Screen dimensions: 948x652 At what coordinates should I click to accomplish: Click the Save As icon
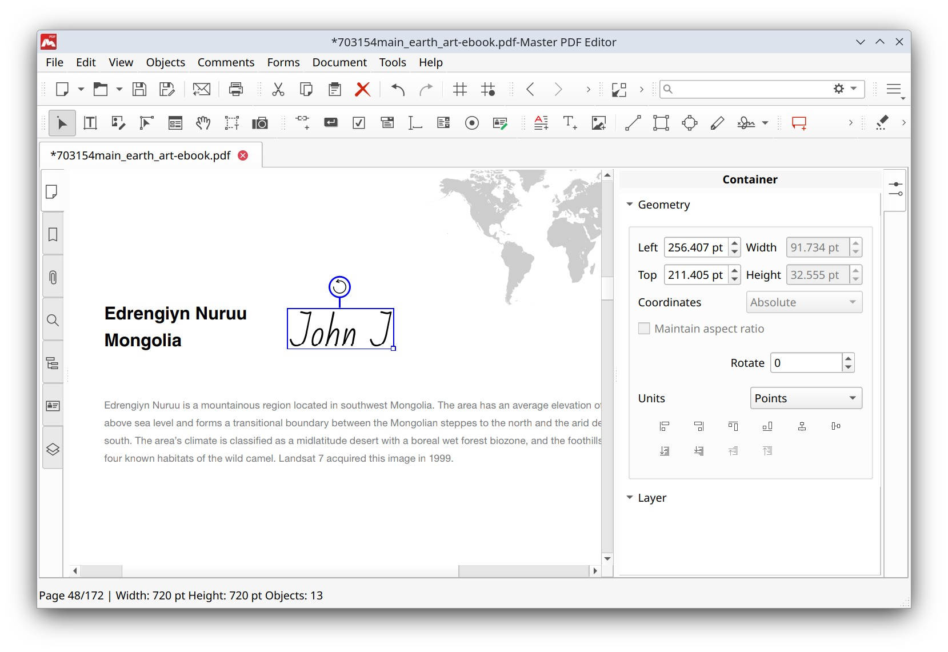tap(167, 89)
